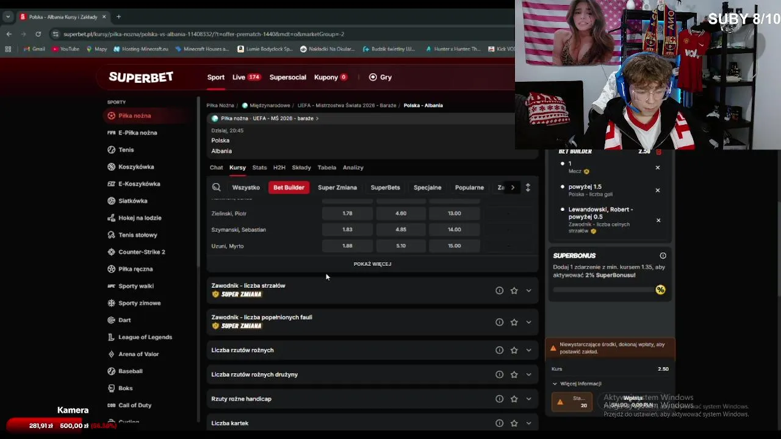Open Baseball sport category
The height and width of the screenshot is (439, 781).
(x=125, y=371)
